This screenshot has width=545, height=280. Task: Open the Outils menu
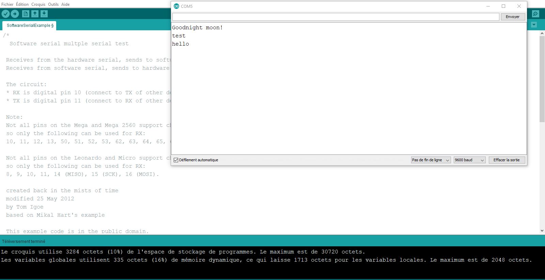[53, 4]
